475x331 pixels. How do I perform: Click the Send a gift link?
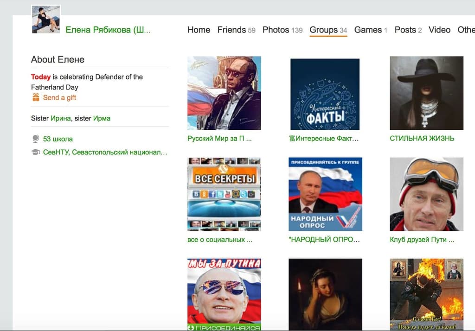point(59,97)
